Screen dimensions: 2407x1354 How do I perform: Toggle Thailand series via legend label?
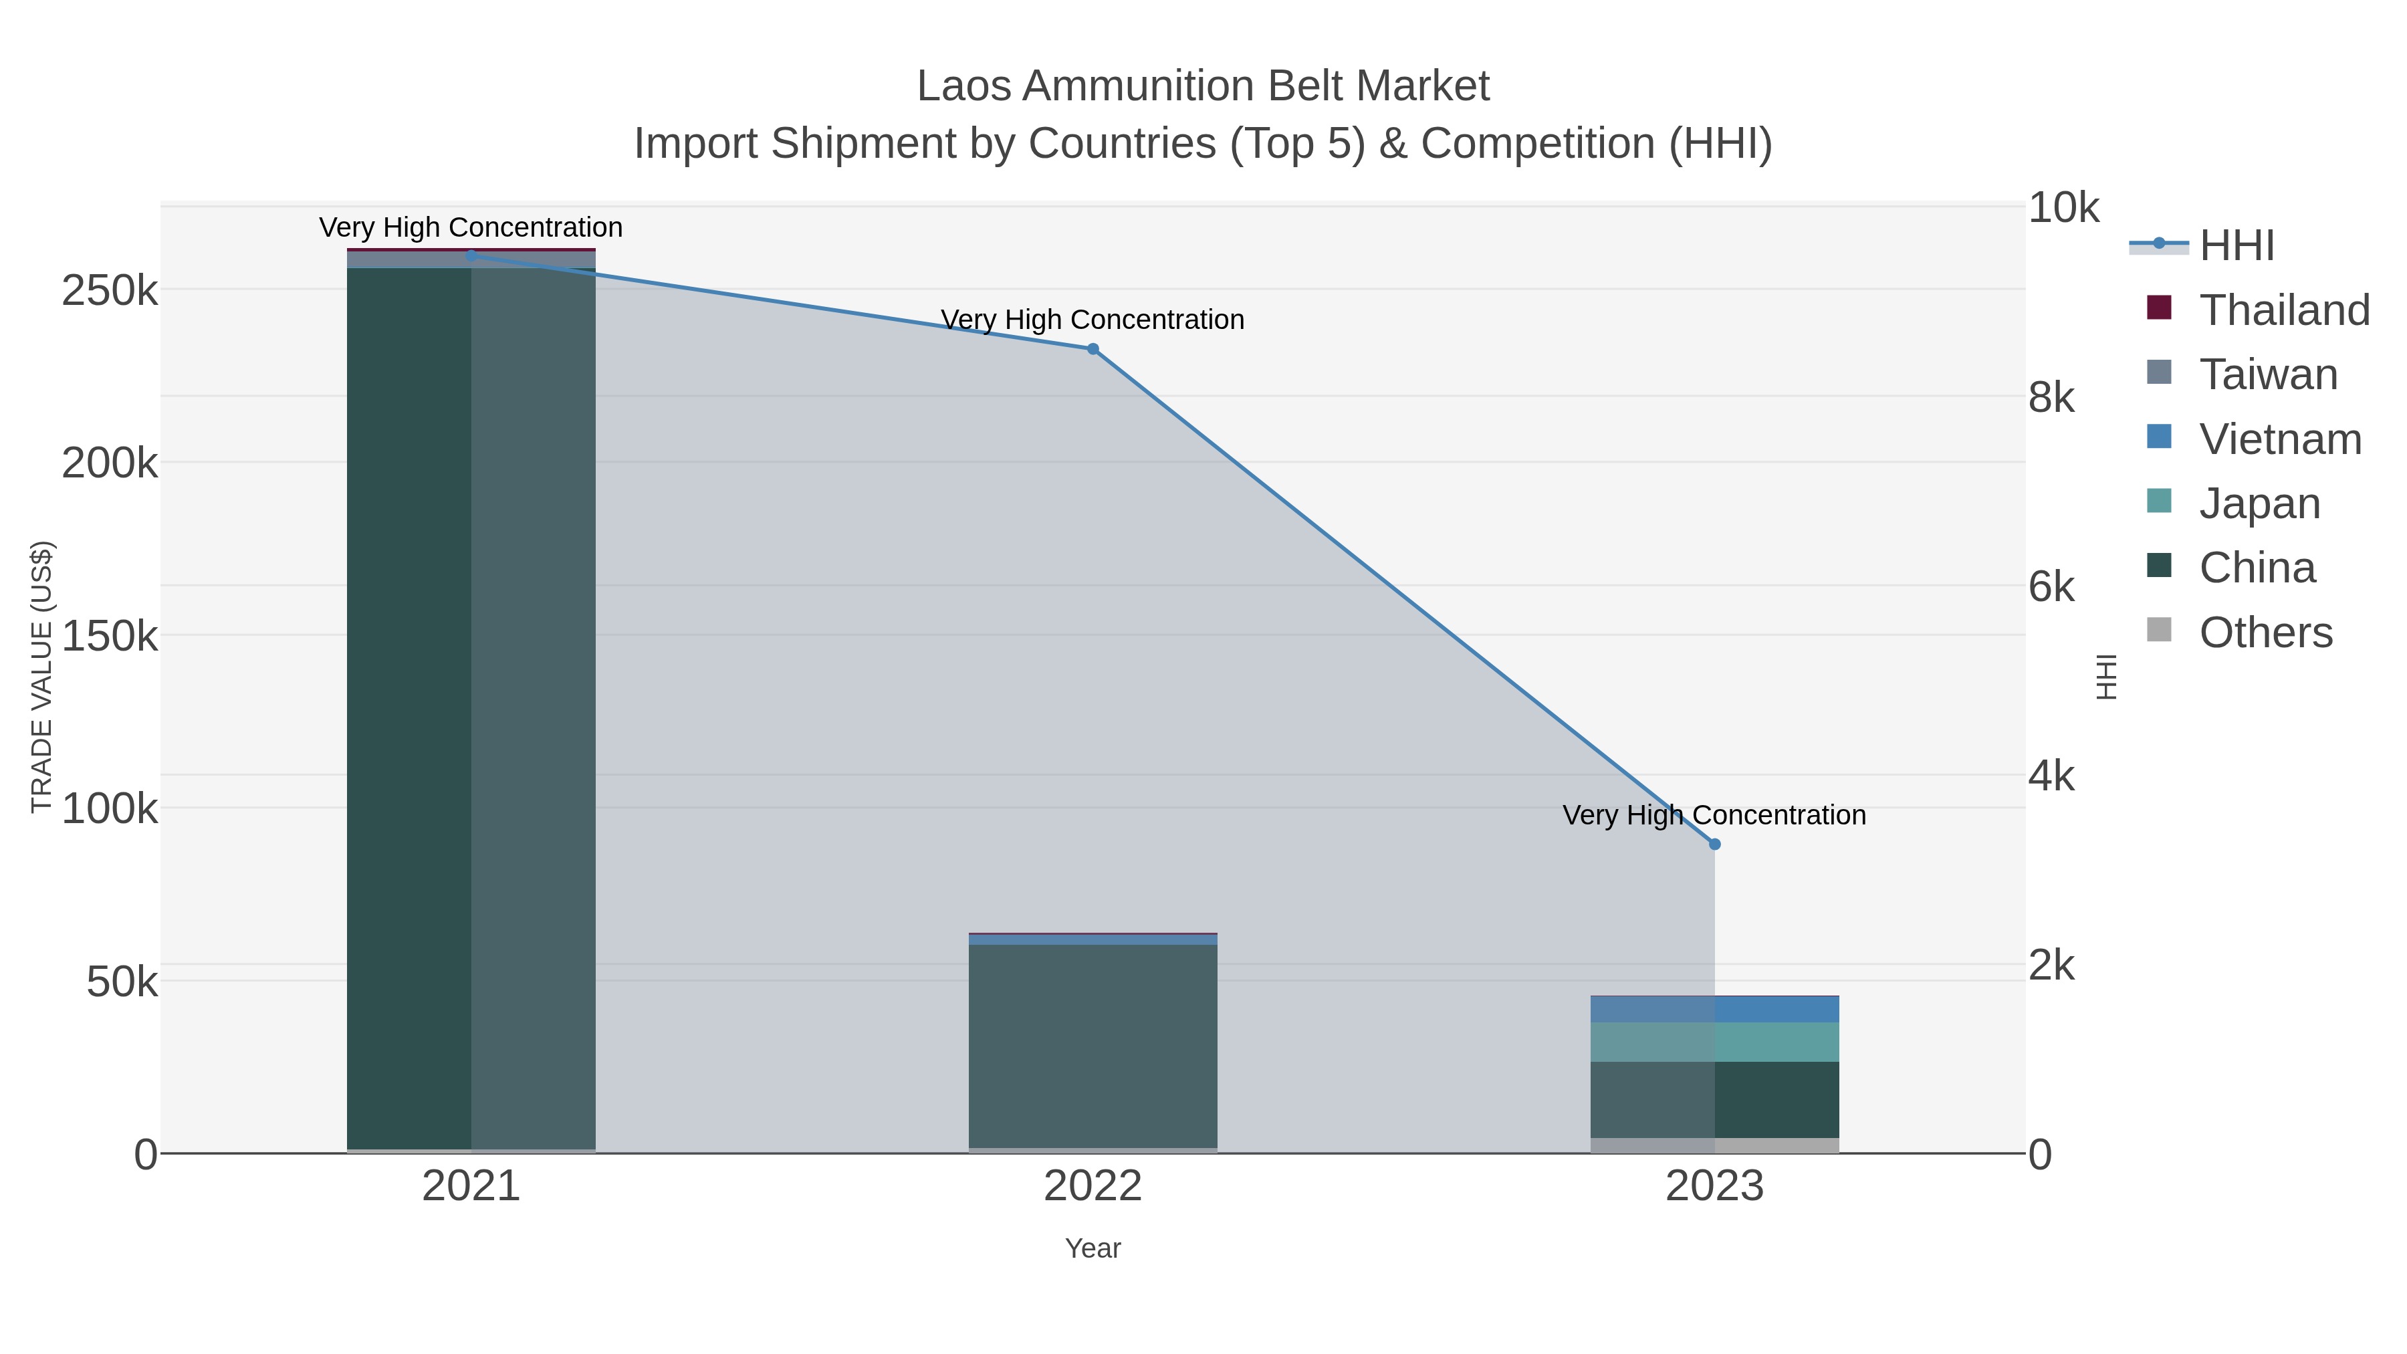pyautogui.click(x=2285, y=310)
